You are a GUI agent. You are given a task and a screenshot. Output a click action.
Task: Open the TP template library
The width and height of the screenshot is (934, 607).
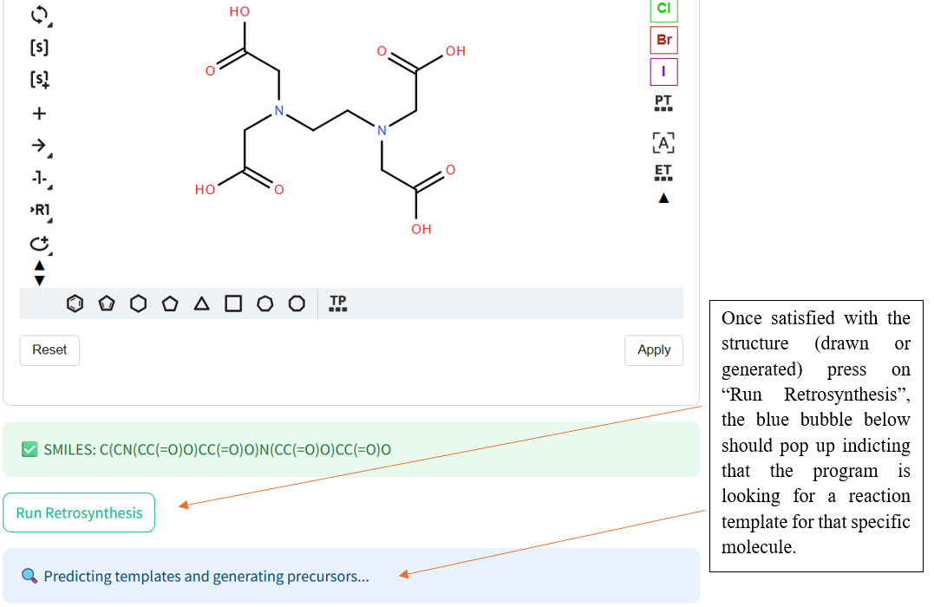coord(337,303)
